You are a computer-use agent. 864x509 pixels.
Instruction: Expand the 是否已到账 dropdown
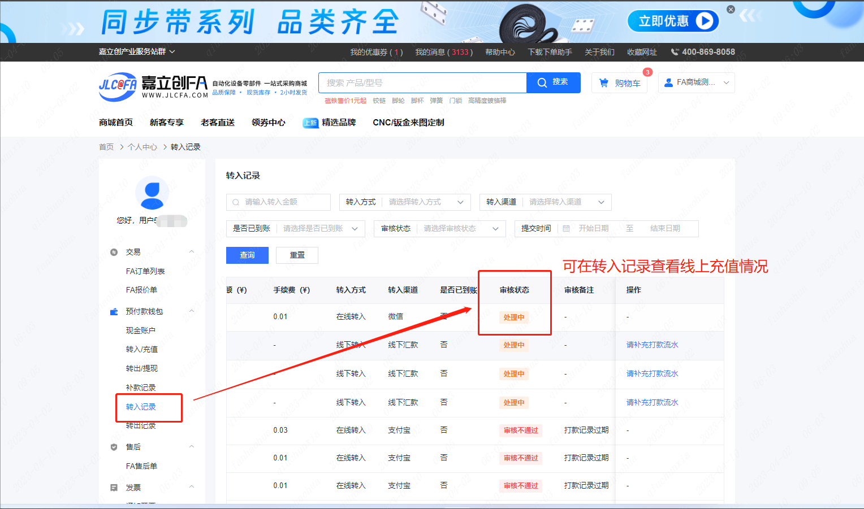click(x=319, y=229)
